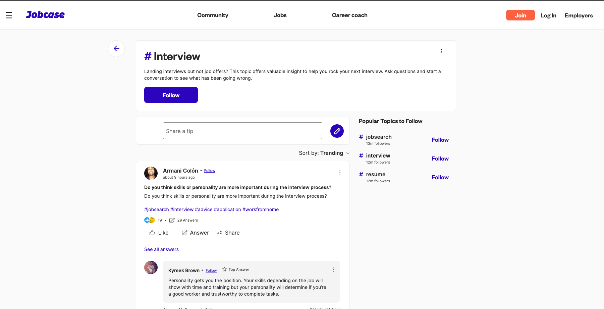Go to the Community section
Viewport: 604px width, 309px height.
tap(213, 15)
